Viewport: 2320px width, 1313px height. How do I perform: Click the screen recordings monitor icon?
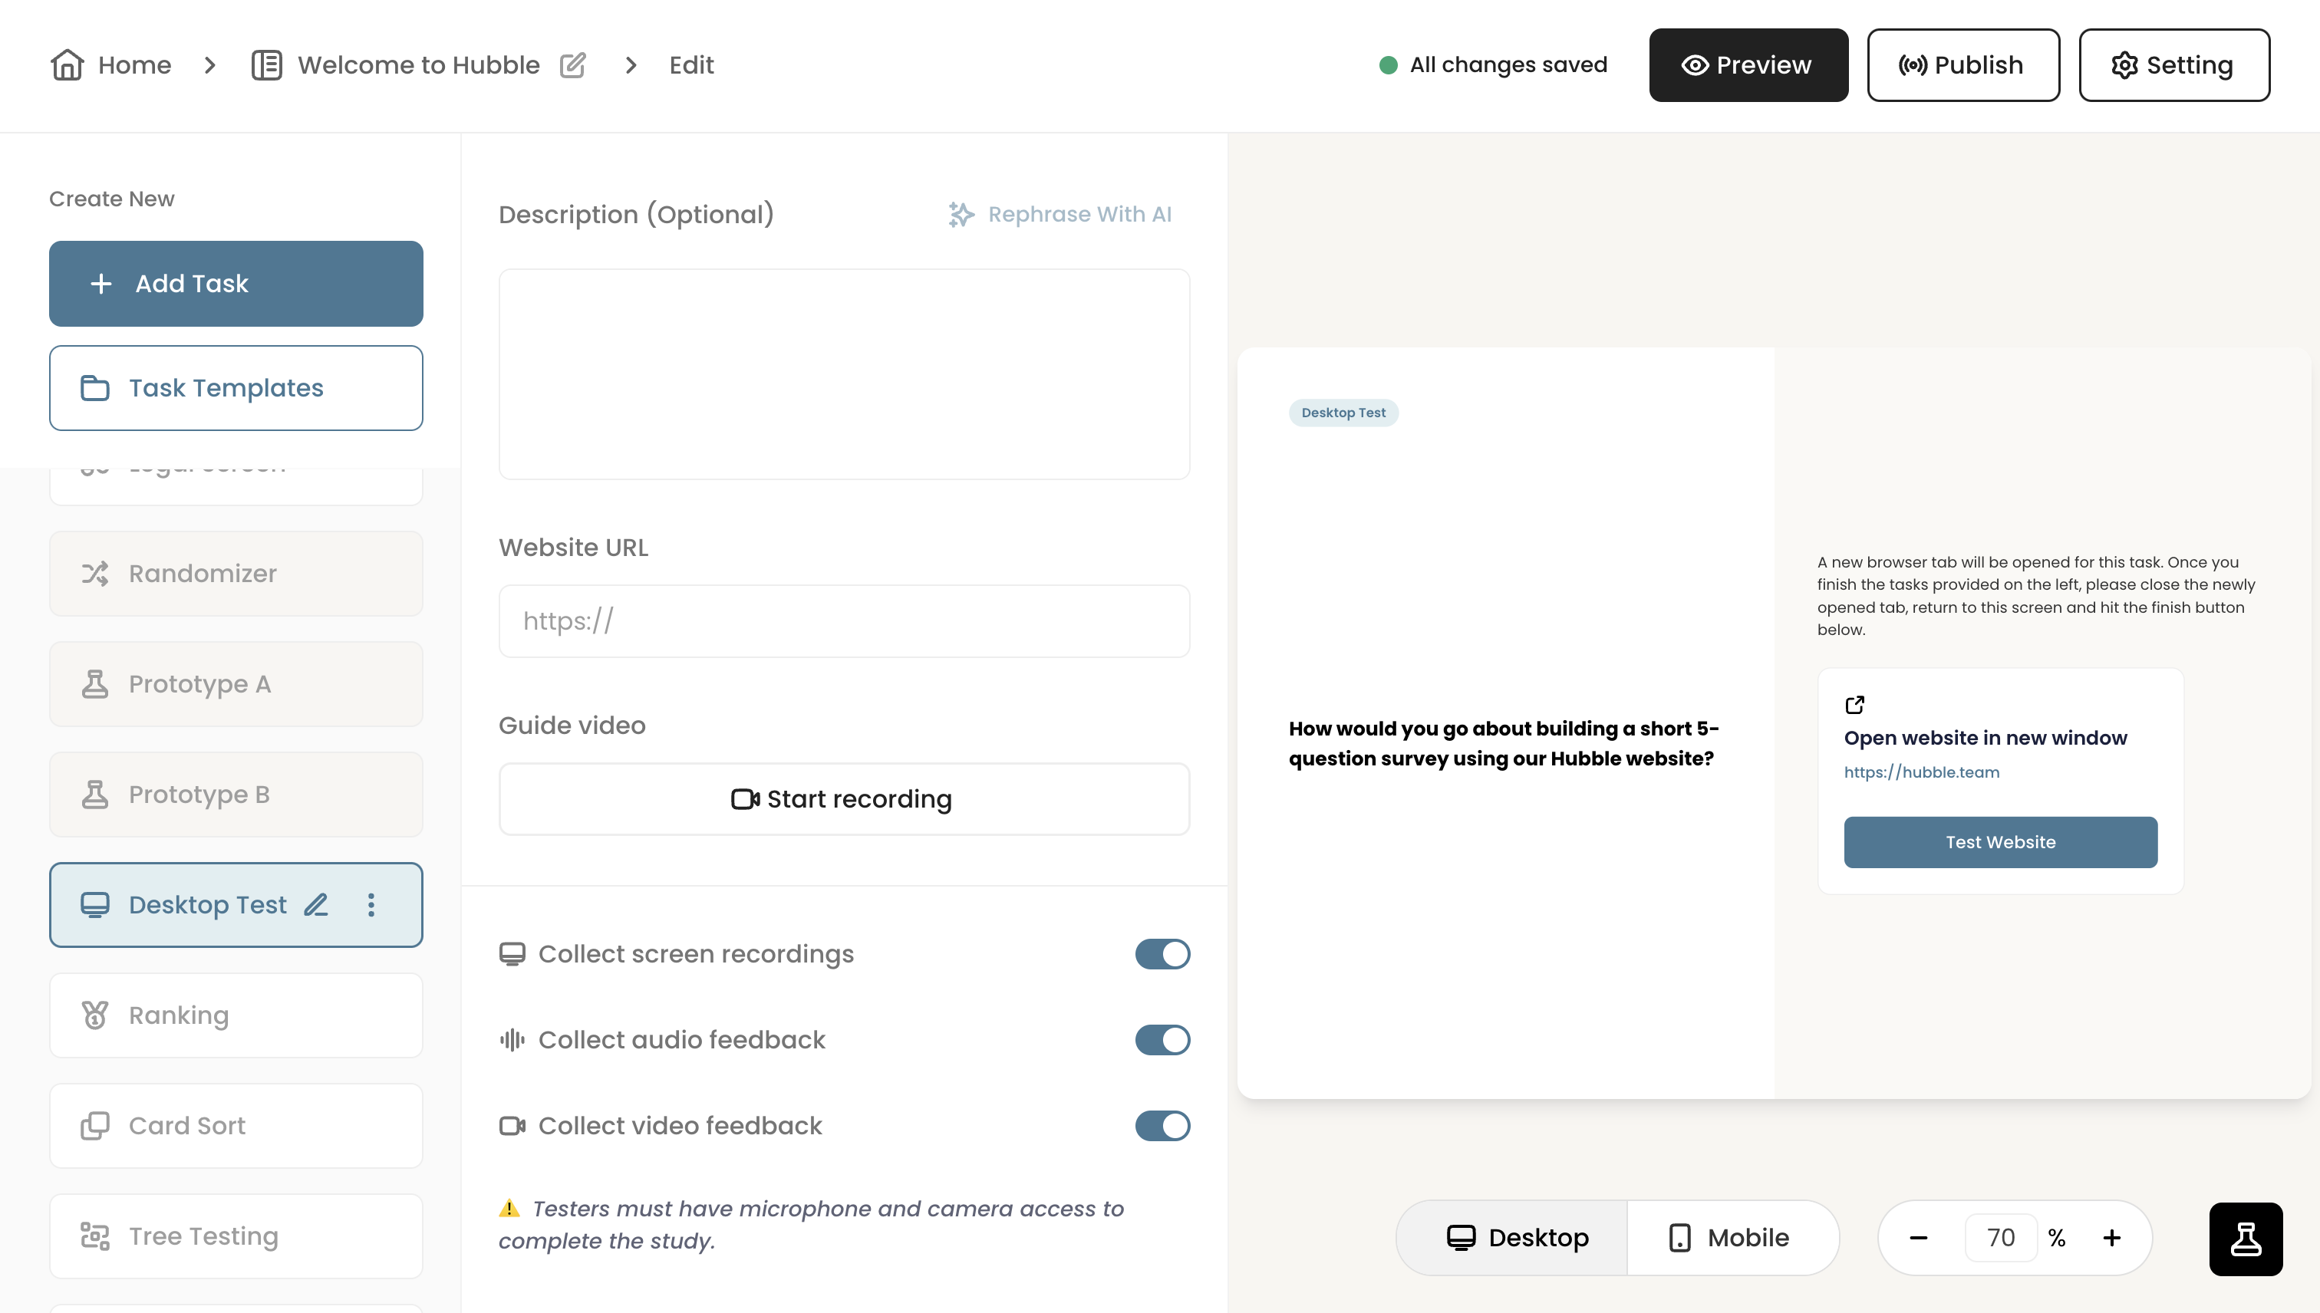[x=512, y=954]
